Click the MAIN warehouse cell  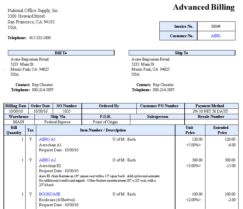click(x=19, y=122)
